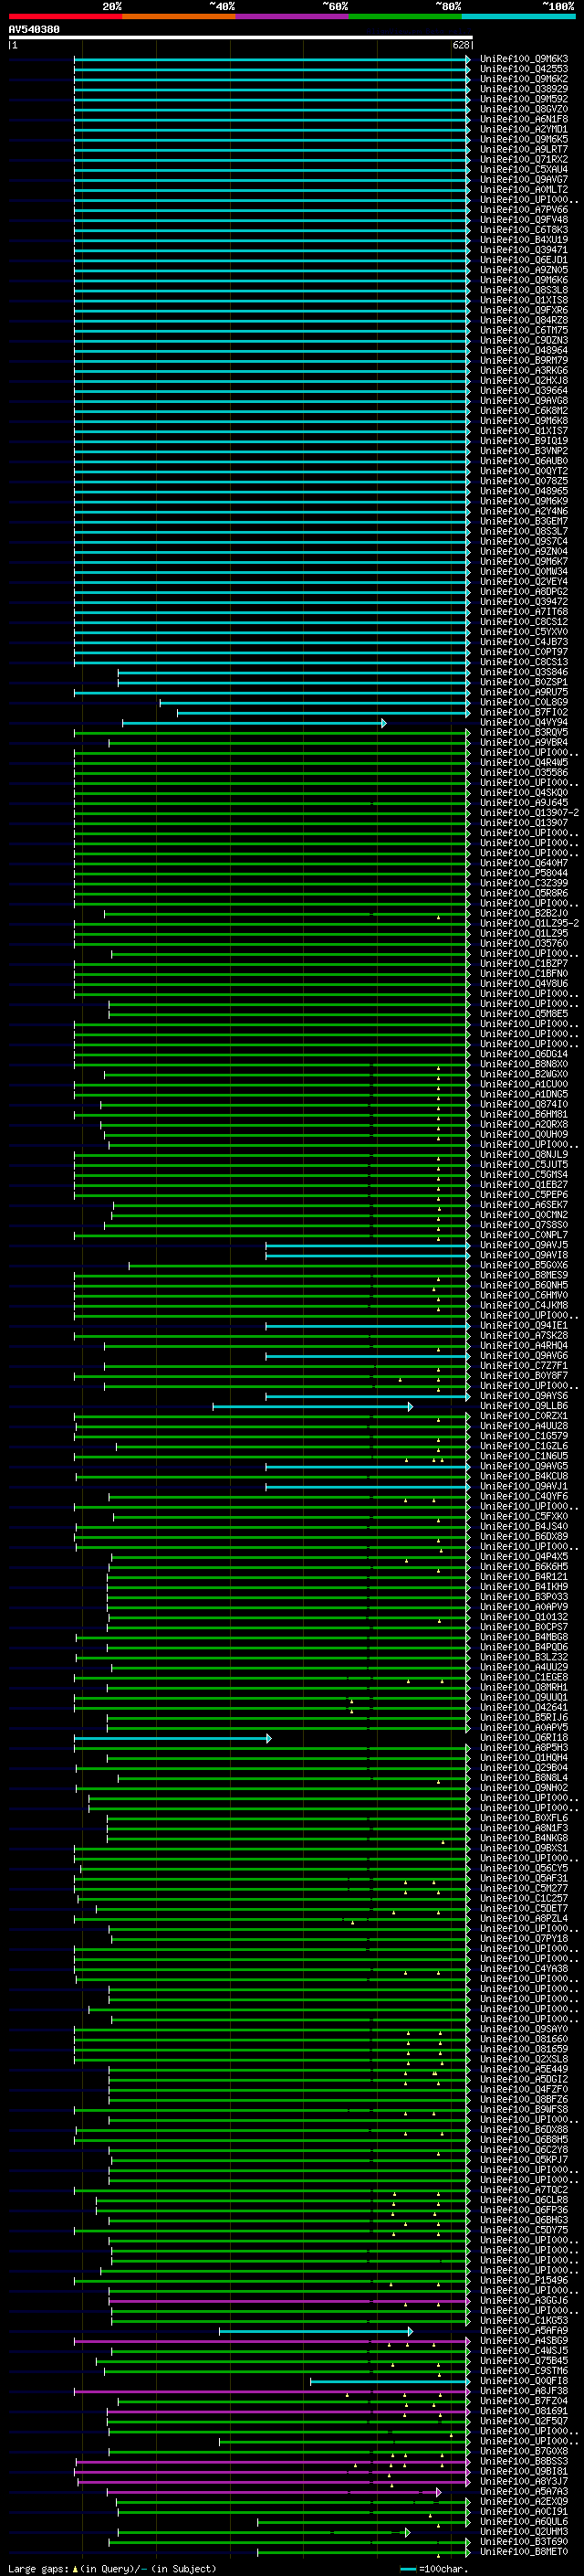The height and width of the screenshot is (2576, 584).
Task: Select hit UniRef100_C9DZN3
Action: 524,340
